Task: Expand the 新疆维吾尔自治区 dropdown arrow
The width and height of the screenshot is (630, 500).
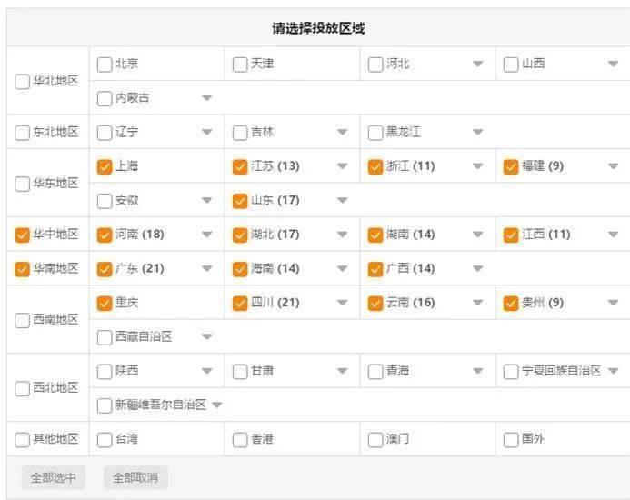Action: click(216, 405)
